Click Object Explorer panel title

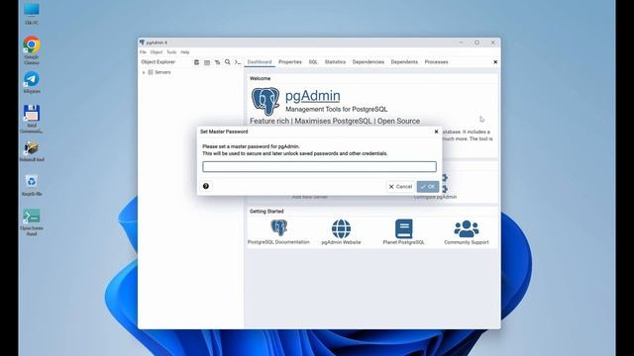[158, 62]
